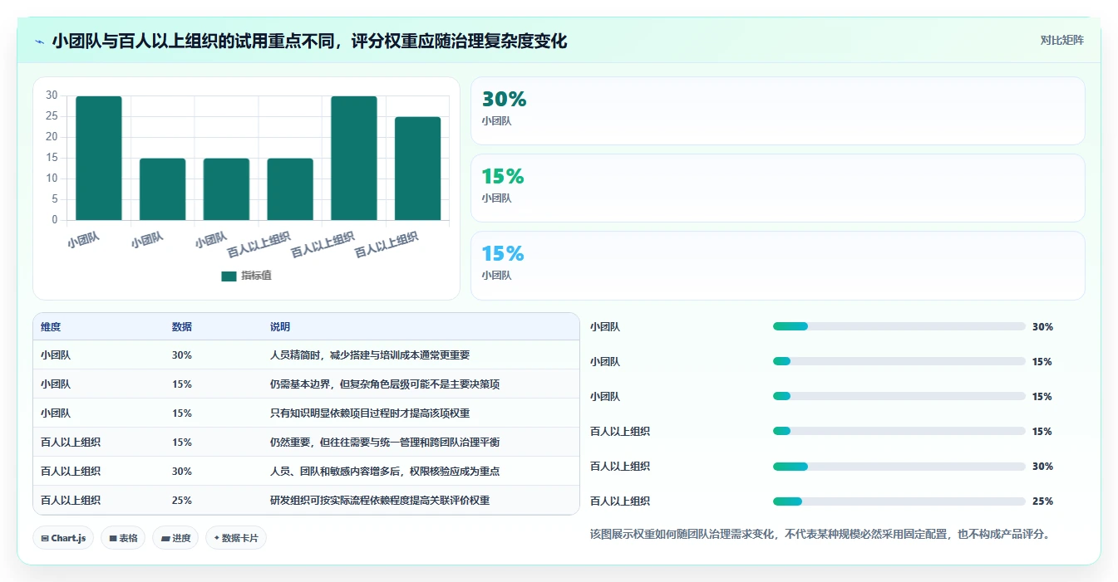Click the 维度 column header
Screen dimensions: 1118x582
(x=51, y=327)
